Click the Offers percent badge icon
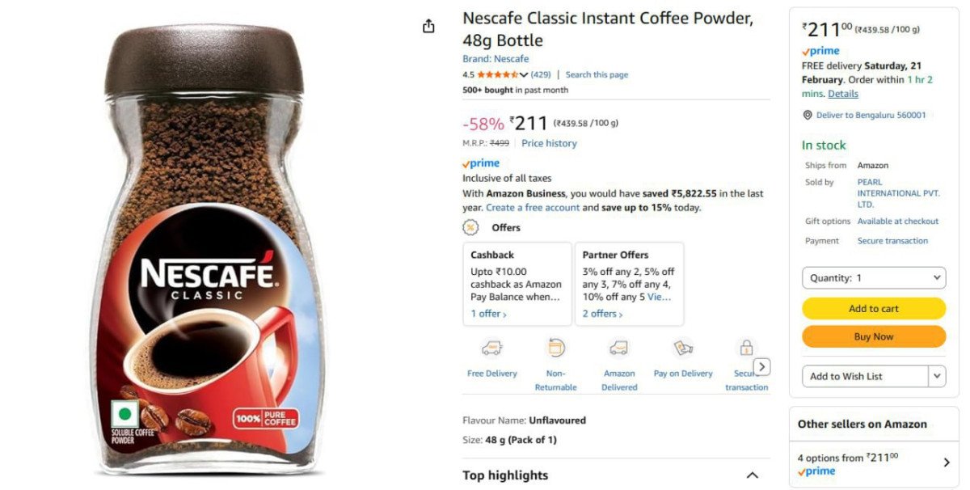Image resolution: width=970 pixels, height=490 pixels. 470,228
